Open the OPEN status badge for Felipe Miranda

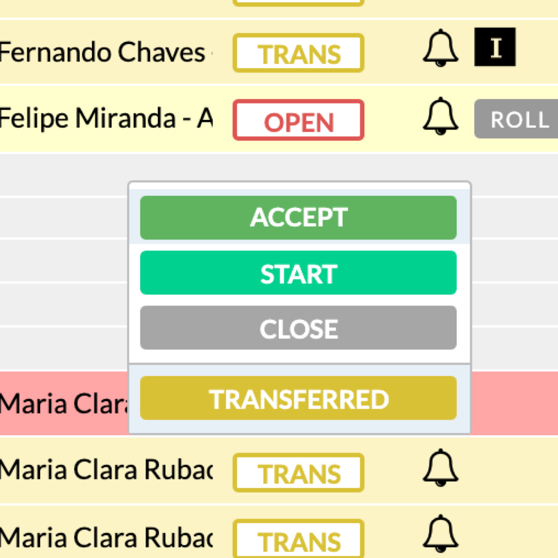click(x=299, y=120)
